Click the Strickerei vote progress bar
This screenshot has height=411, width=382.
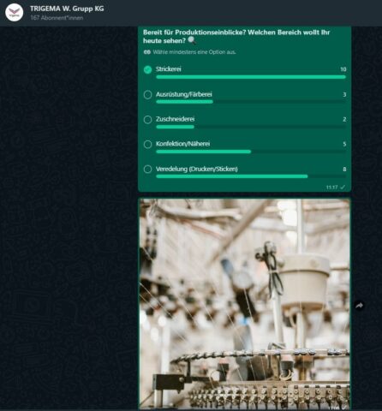click(251, 77)
